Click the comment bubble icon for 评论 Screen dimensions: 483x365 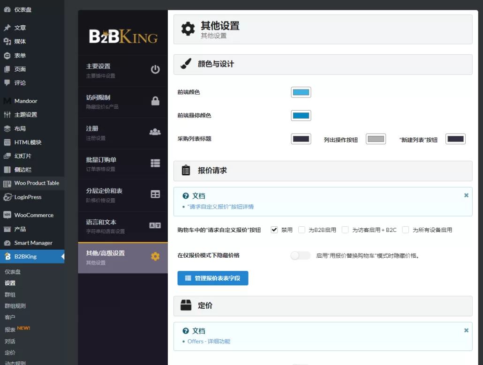[x=7, y=82]
